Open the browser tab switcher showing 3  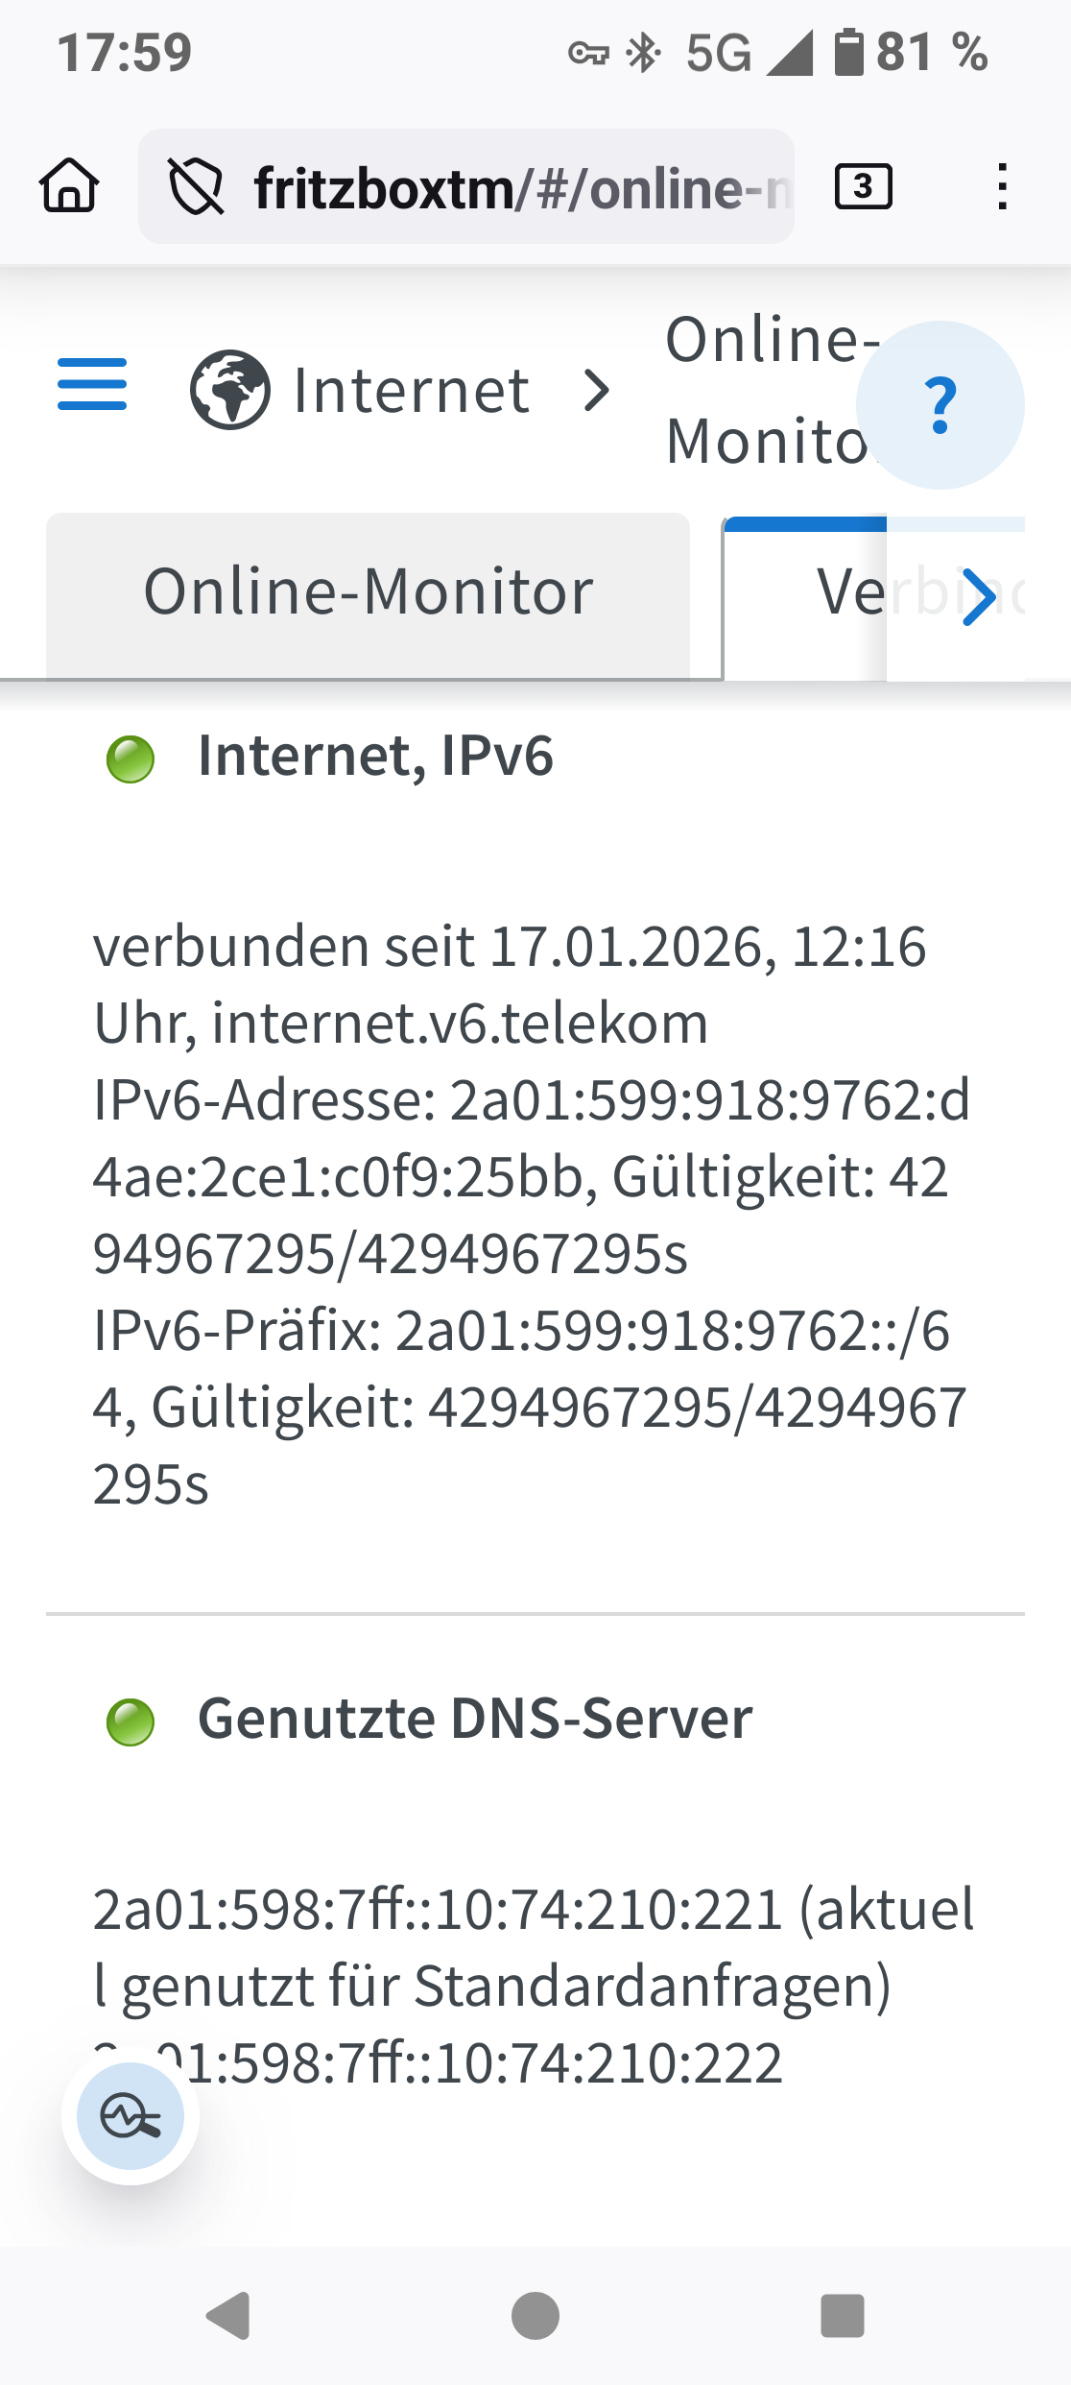pos(863,186)
